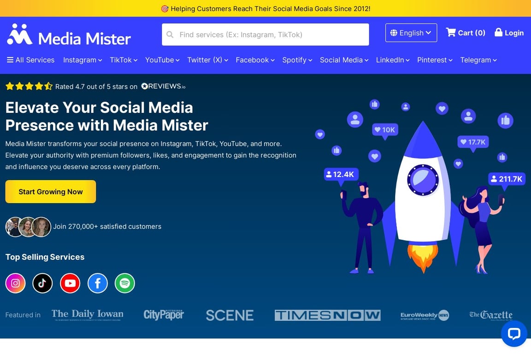
Task: Click the five-star rating icons
Action: click(29, 86)
